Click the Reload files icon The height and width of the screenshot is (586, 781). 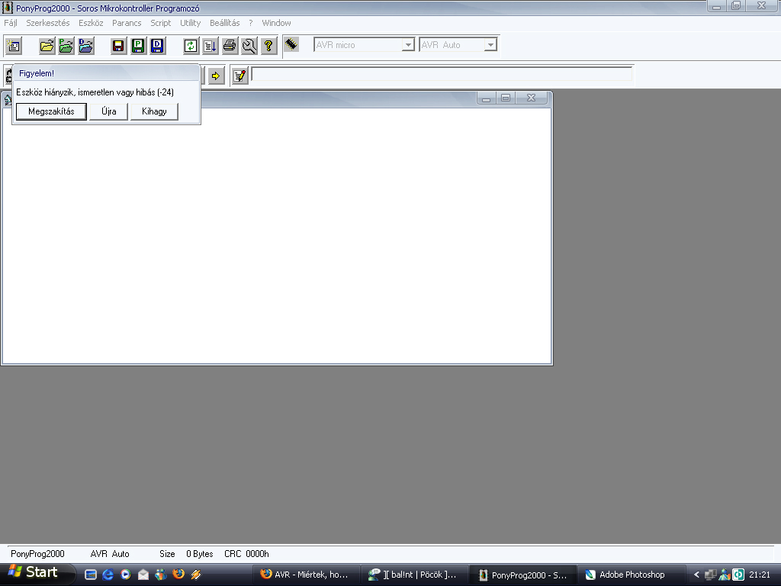pyautogui.click(x=190, y=46)
